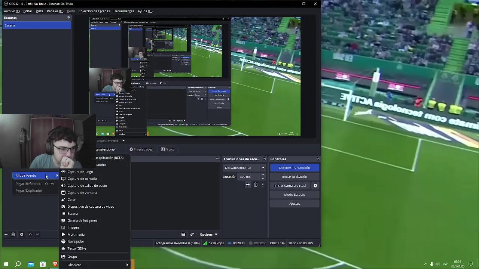Click the Dispositivo de captura camera icon
This screenshot has width=479, height=269.
coord(63,207)
